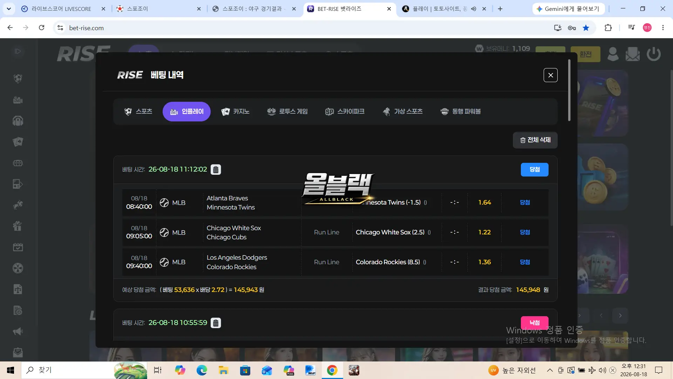The width and height of the screenshot is (673, 379).
Task: Close the BET-RISE browser tab
Action: point(389,9)
